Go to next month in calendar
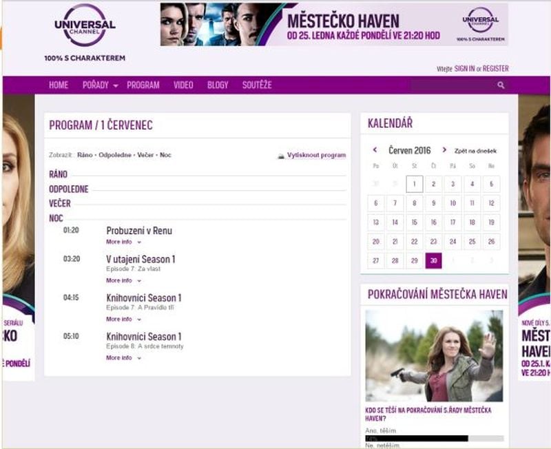The image size is (551, 449). click(x=444, y=150)
